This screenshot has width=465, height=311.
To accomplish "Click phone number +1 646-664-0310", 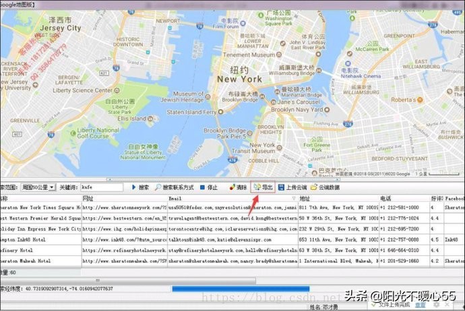I will [x=404, y=250].
